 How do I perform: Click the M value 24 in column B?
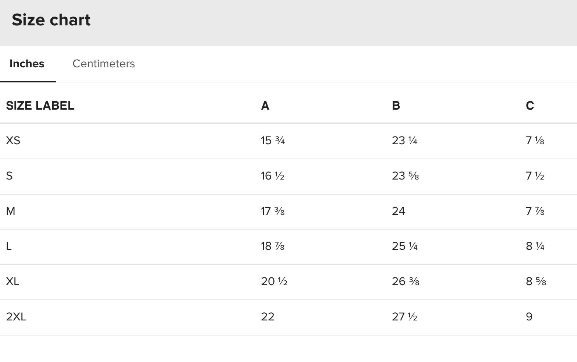pos(399,211)
